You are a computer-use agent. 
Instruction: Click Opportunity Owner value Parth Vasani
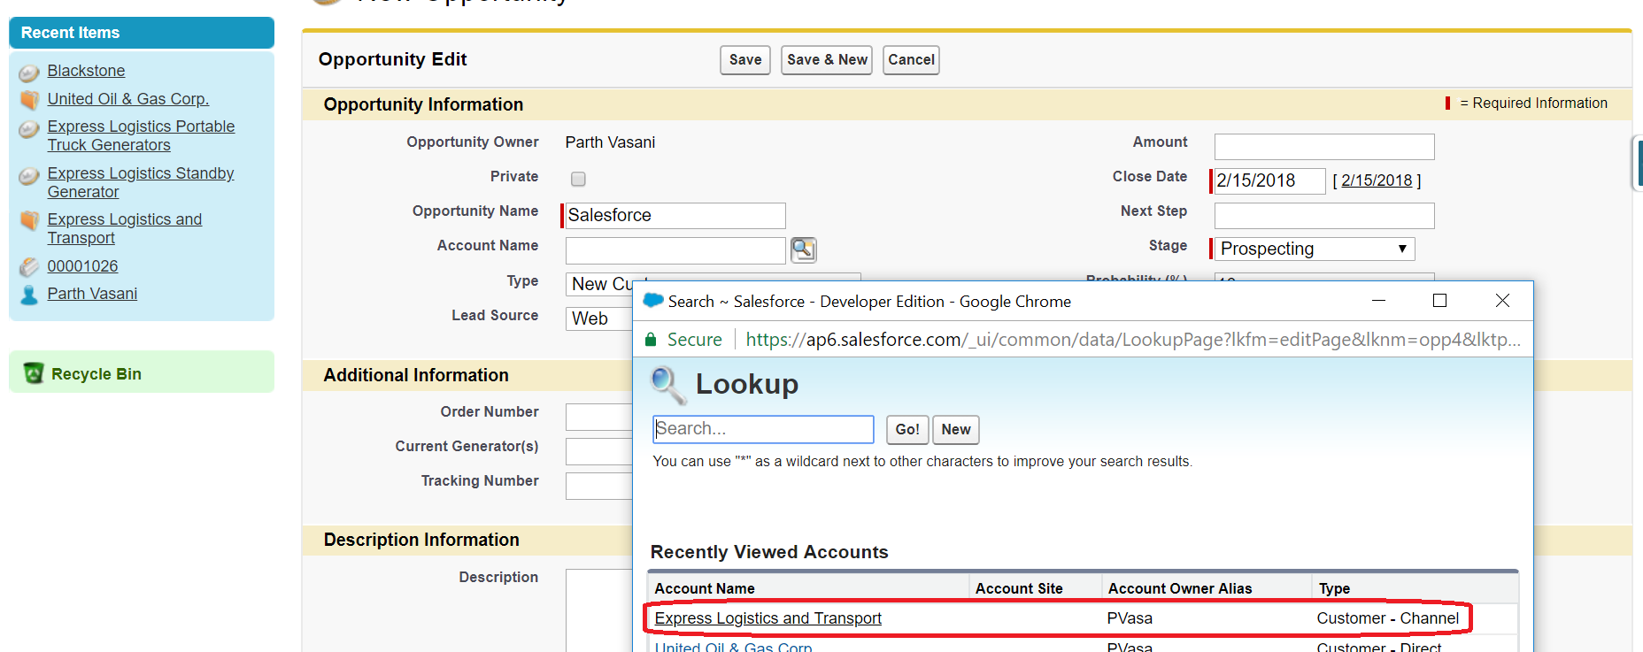click(610, 142)
